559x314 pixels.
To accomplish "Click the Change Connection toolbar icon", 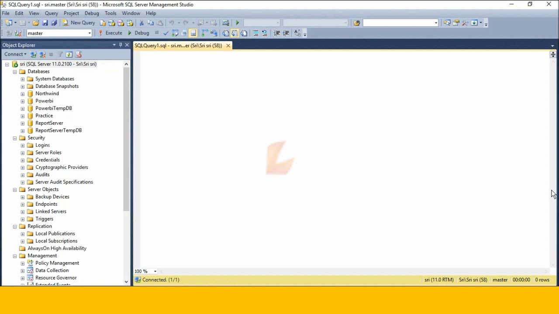I will click(x=18, y=33).
